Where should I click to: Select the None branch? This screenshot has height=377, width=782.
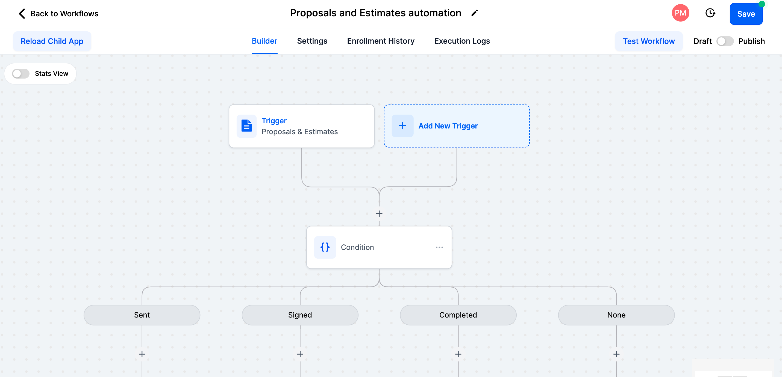pyautogui.click(x=616, y=315)
